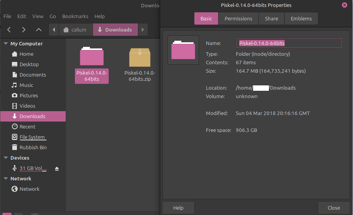Open the Bookmarks menu

(x=75, y=16)
